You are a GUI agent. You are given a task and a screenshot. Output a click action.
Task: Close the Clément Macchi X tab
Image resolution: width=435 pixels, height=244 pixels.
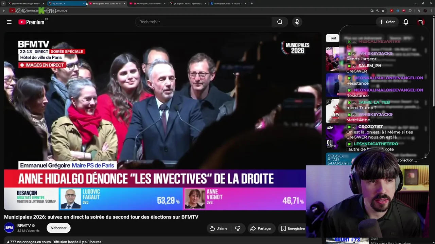point(43,3)
